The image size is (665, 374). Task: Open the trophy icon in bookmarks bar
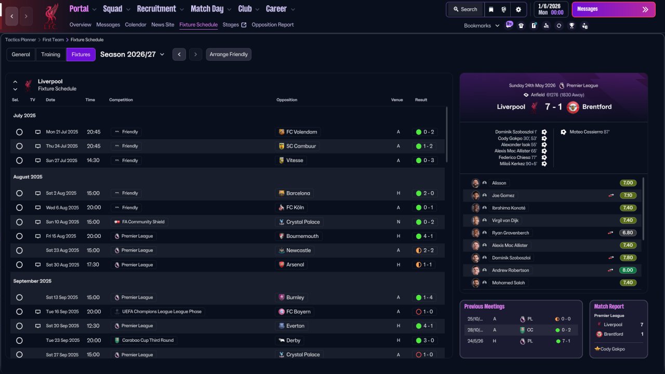(572, 25)
